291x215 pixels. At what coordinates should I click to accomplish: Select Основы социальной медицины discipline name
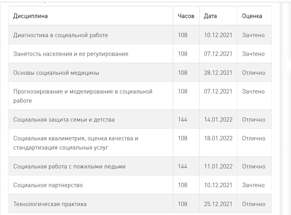click(56, 73)
